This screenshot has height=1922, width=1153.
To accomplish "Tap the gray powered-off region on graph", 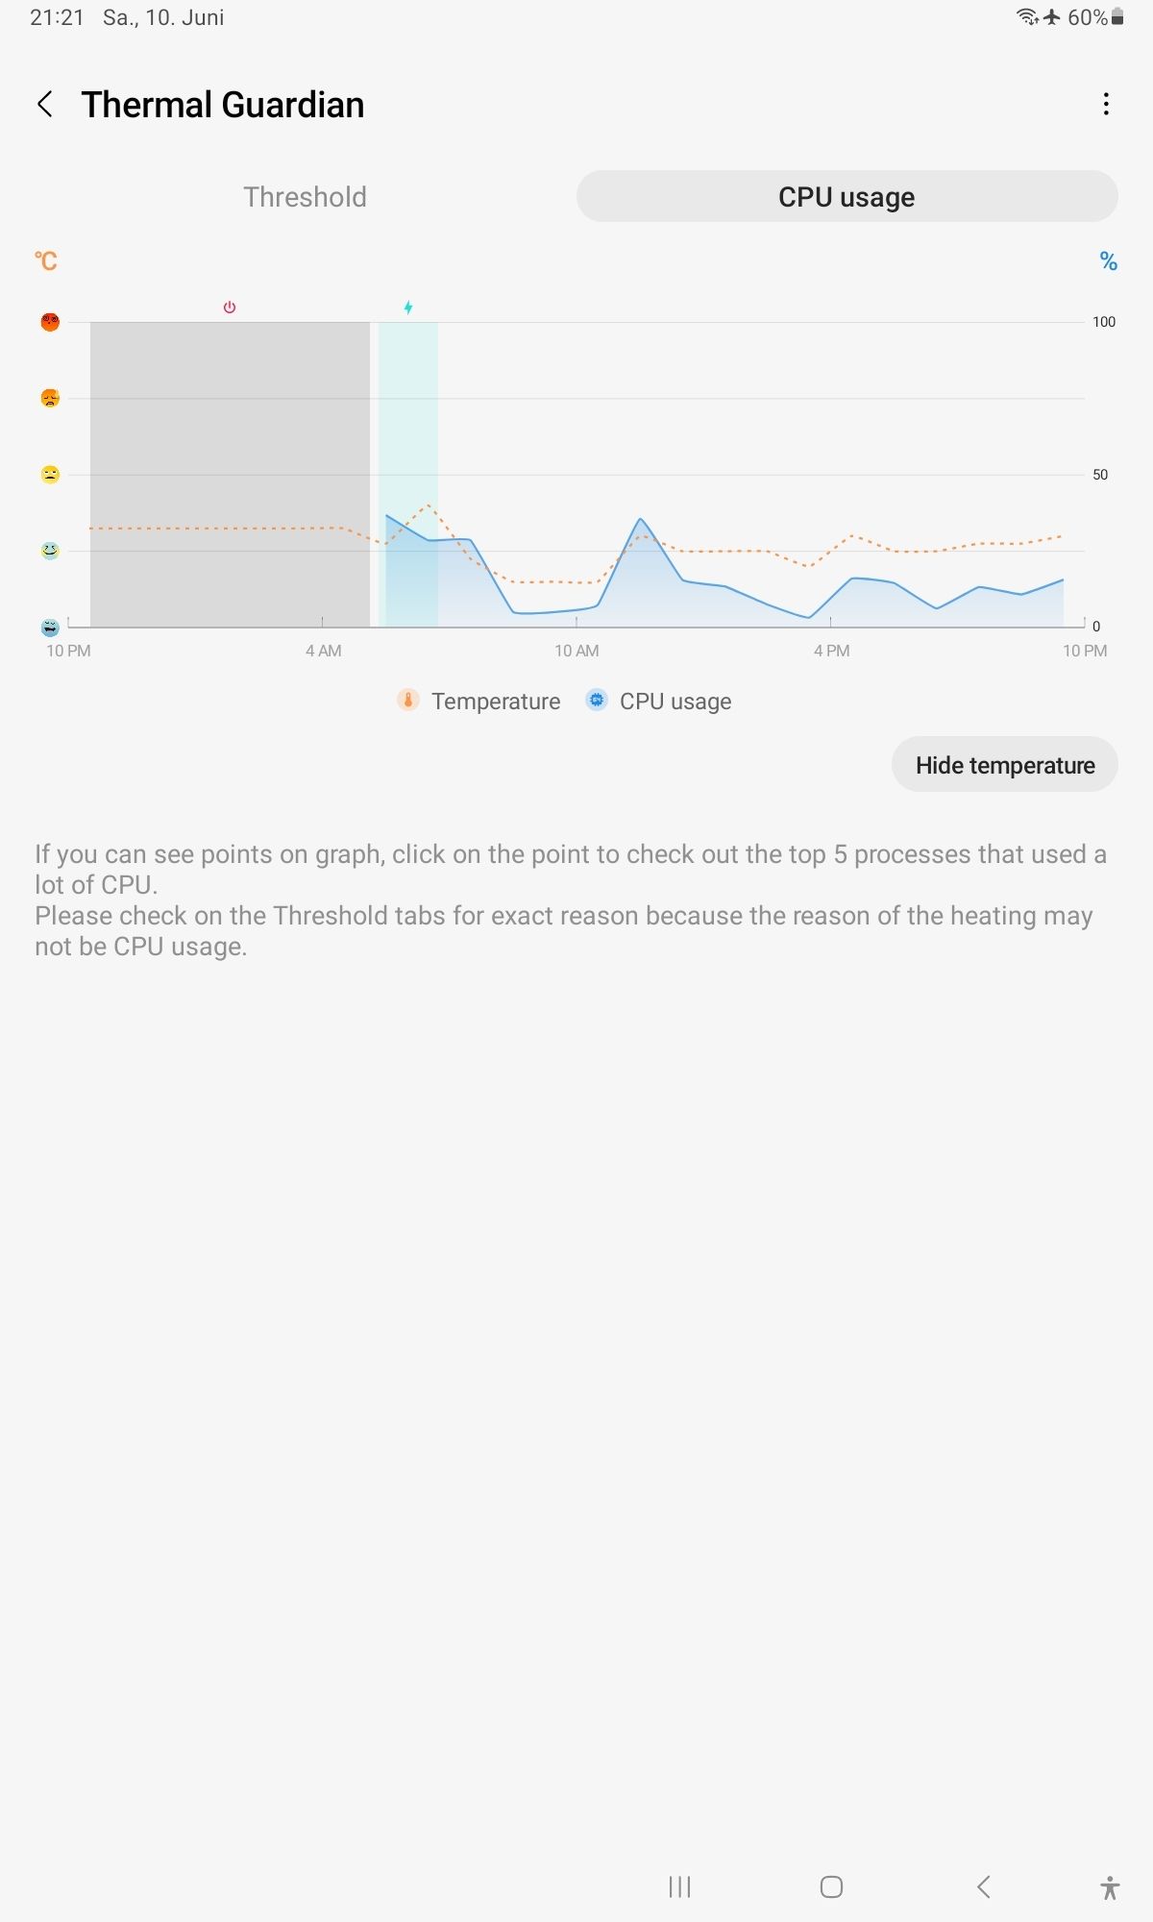I will point(230,474).
